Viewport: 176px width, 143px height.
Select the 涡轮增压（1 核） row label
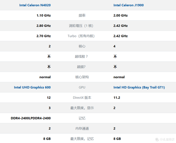click(82, 26)
